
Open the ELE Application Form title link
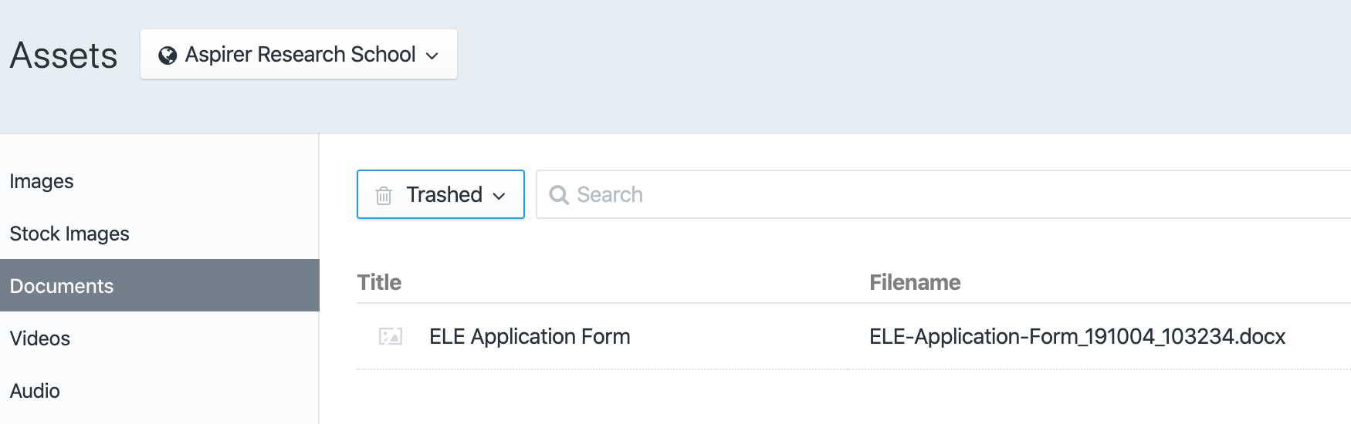point(530,336)
